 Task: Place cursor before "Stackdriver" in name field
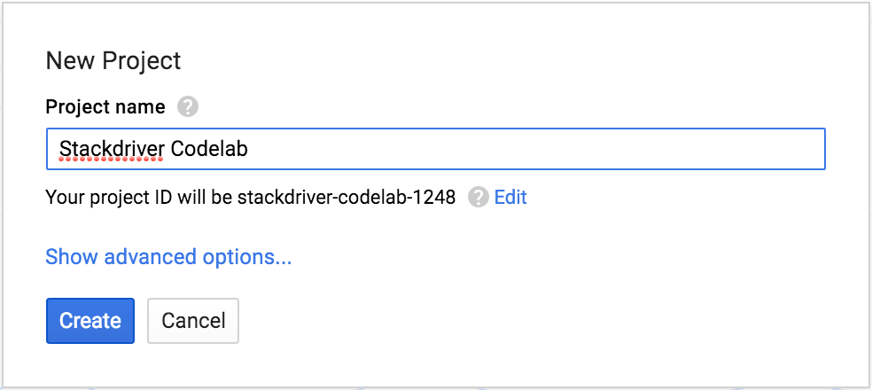click(58, 148)
